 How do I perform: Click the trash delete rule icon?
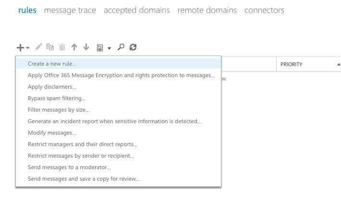coord(62,47)
